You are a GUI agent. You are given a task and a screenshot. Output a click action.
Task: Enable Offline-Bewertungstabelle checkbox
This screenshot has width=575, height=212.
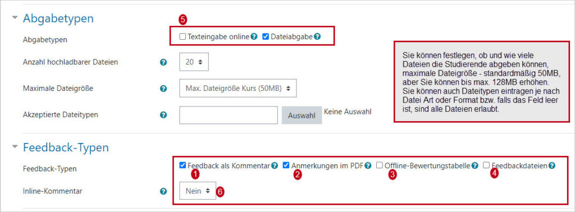click(x=380, y=165)
